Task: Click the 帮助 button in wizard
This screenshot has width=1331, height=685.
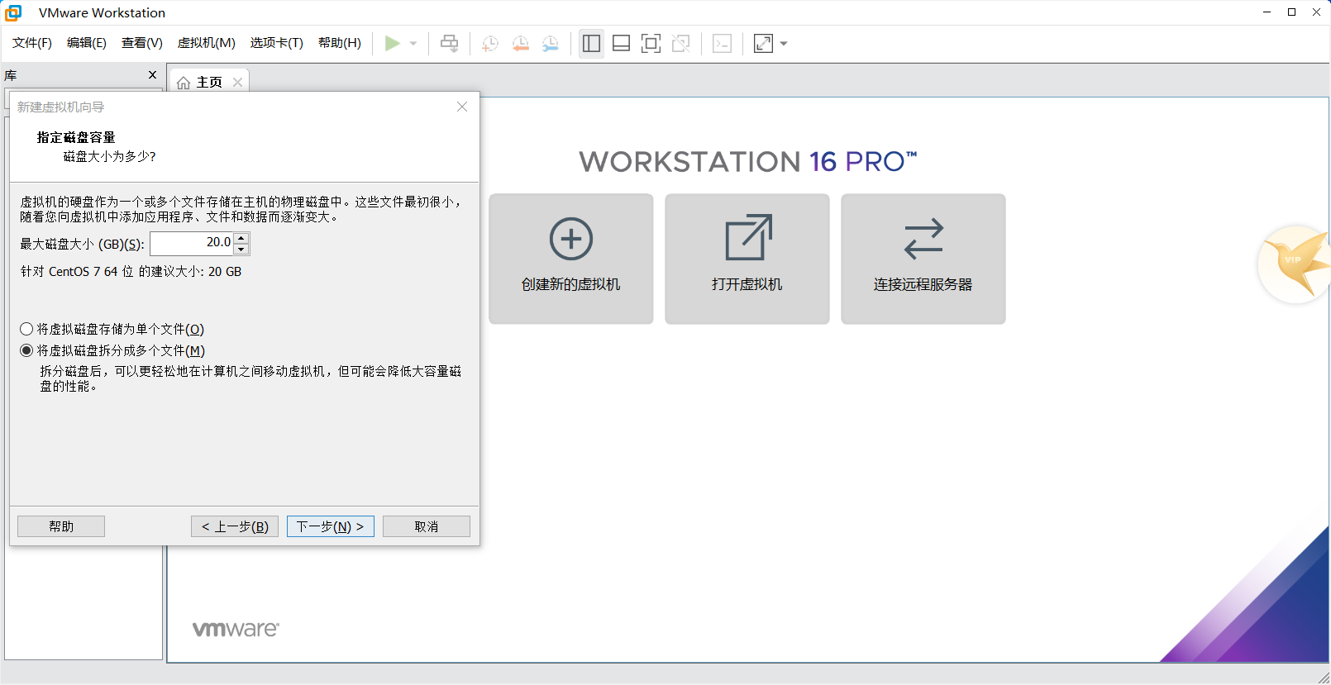Action: pyautogui.click(x=61, y=526)
